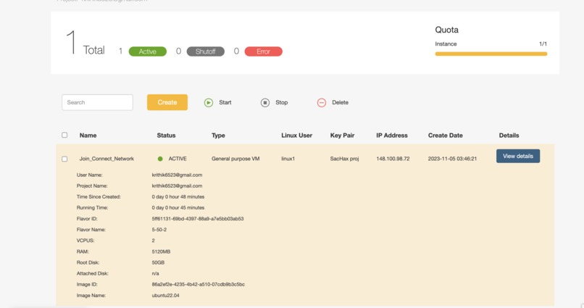The image size is (584, 308).
Task: Click the RAM value 5120MB
Action: pos(161,251)
